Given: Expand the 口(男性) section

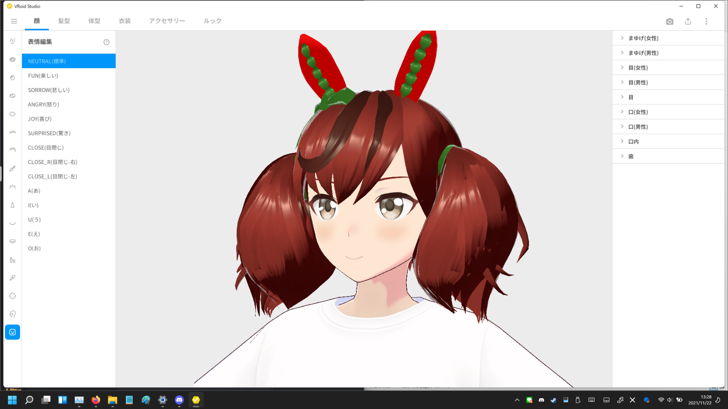Looking at the screenshot, I should click(668, 127).
